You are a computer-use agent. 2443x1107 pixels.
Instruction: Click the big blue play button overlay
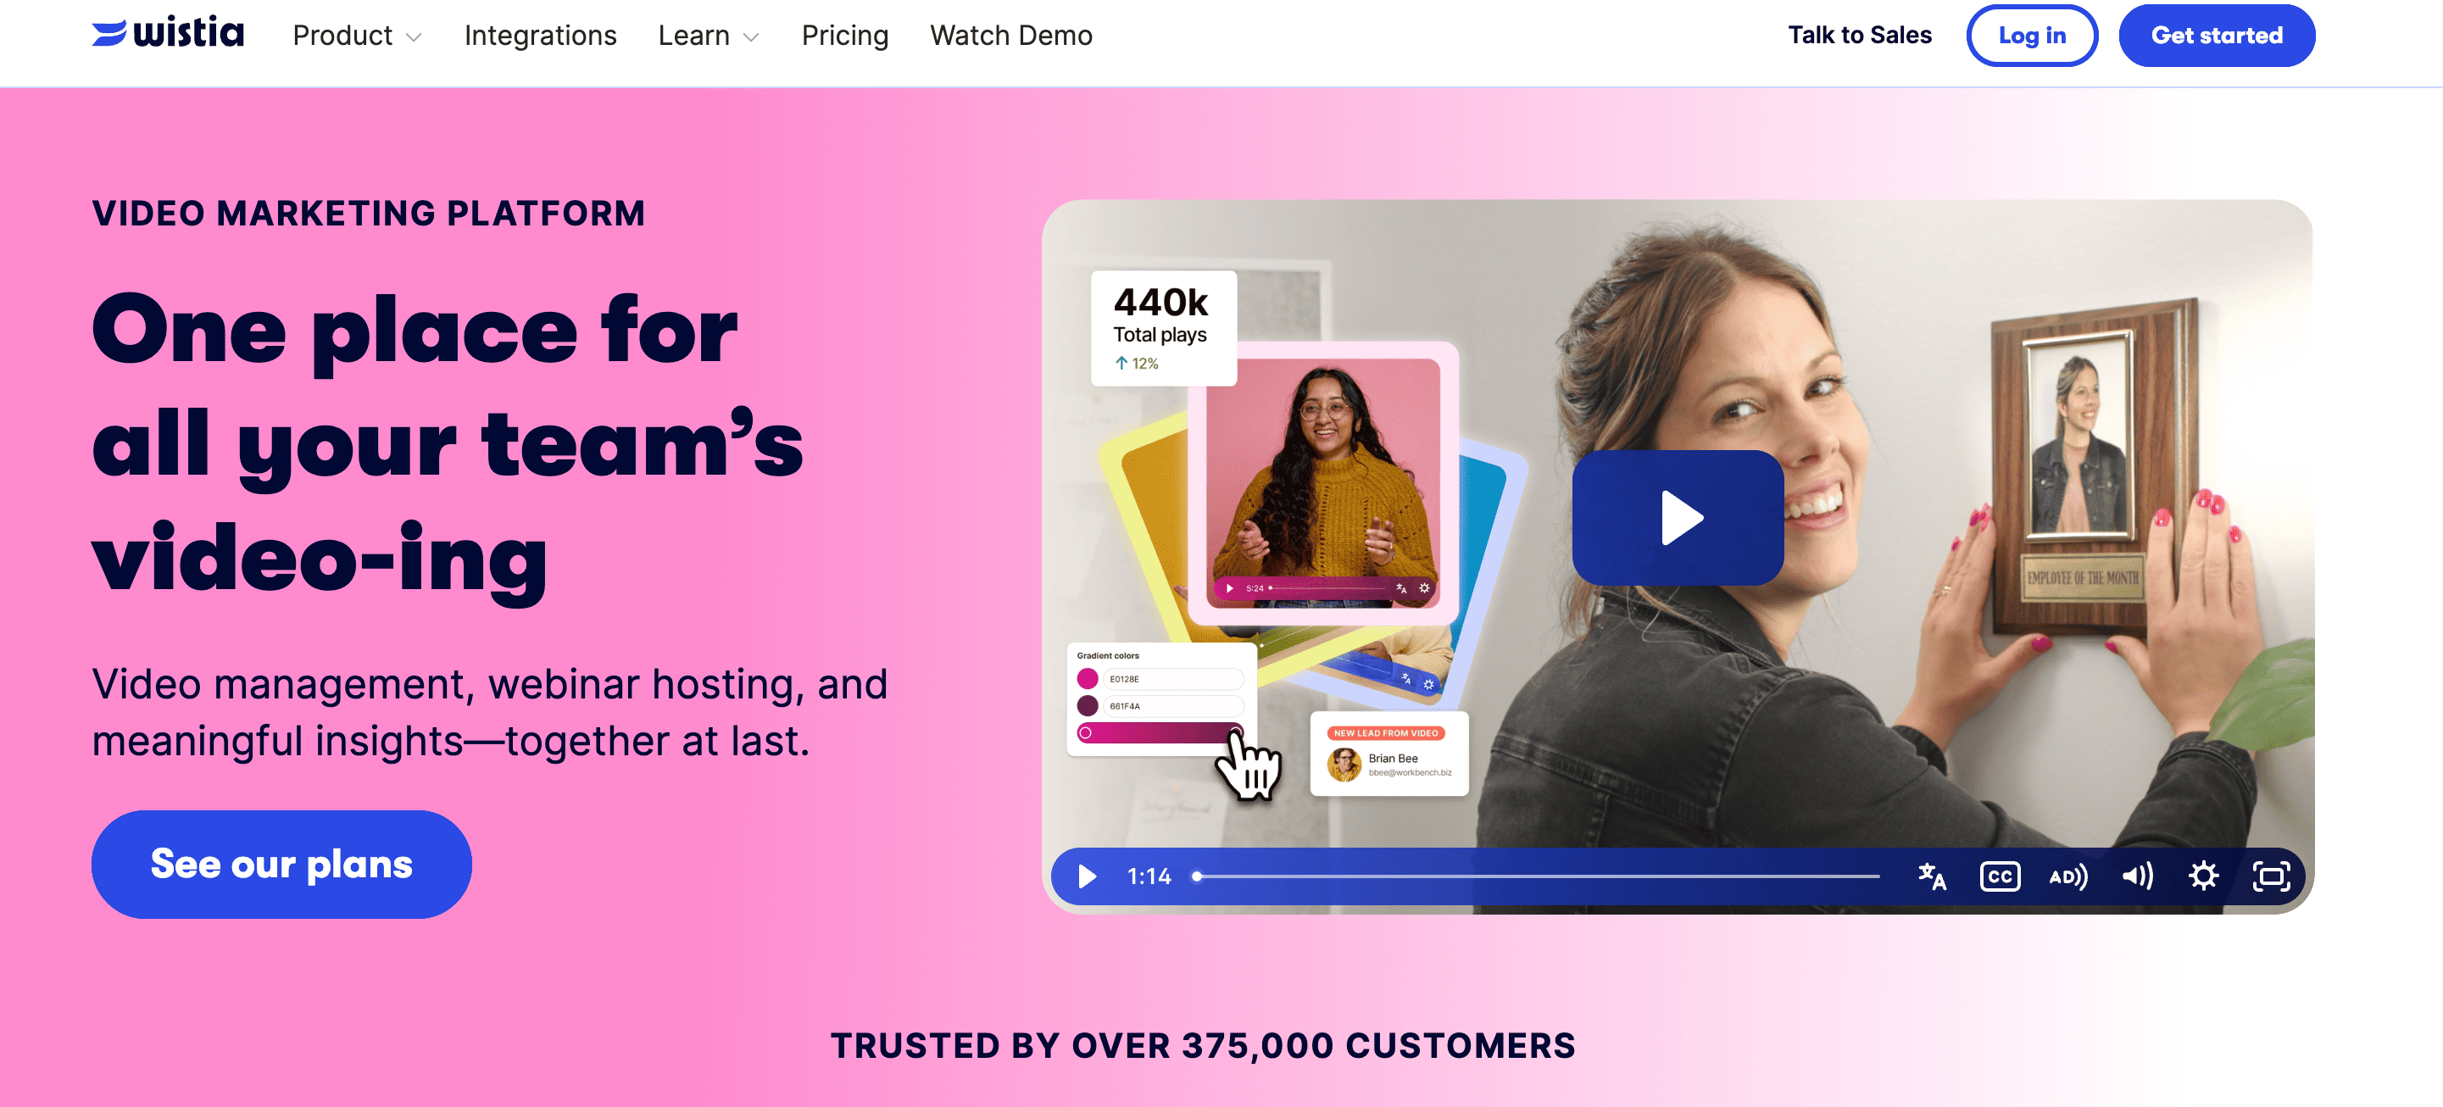(x=1677, y=517)
